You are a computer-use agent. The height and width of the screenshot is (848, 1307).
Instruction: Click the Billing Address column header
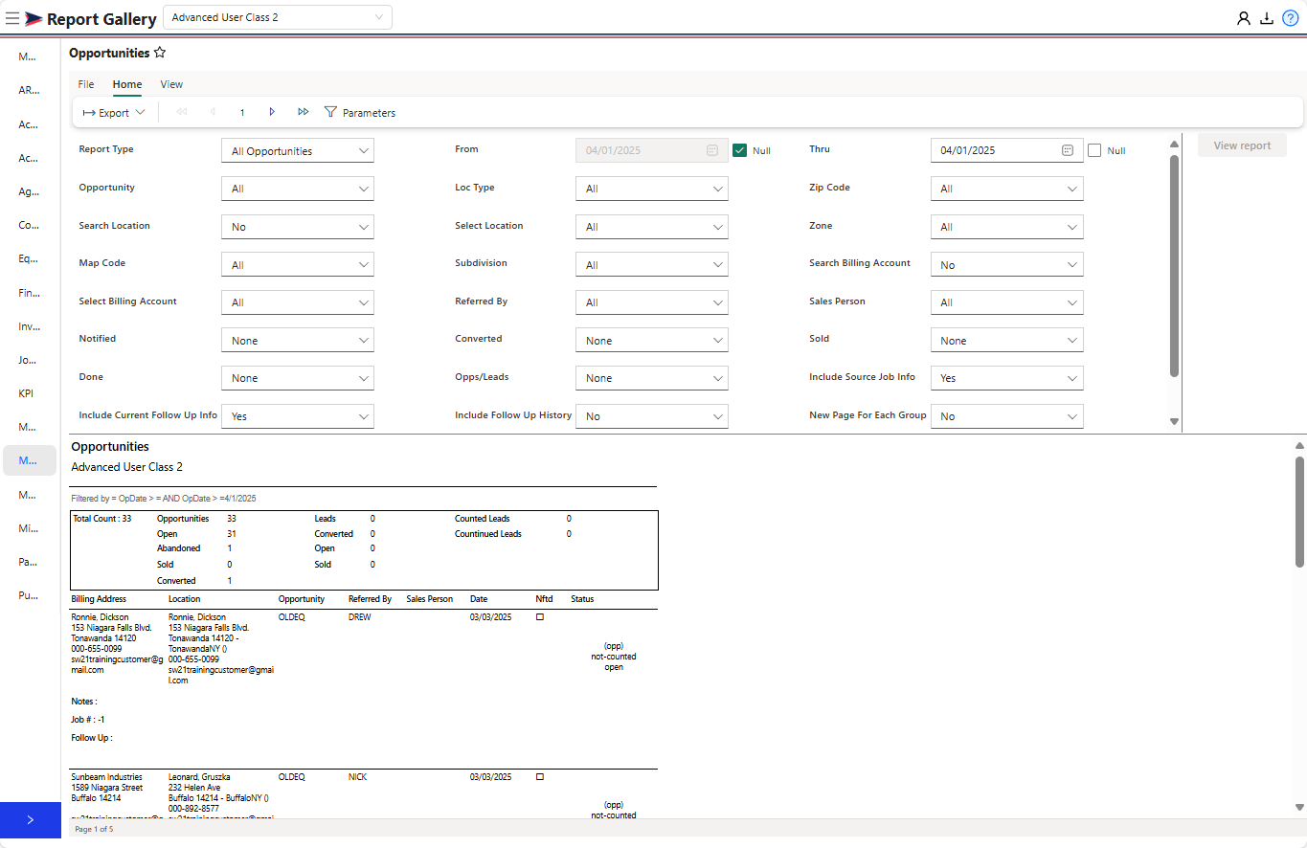(99, 599)
